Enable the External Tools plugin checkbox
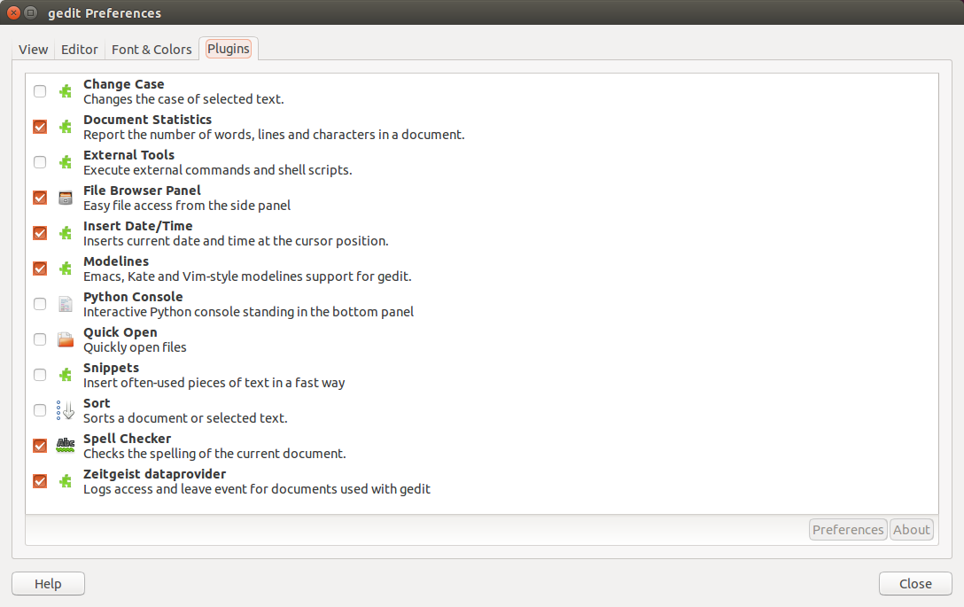964x607 pixels. pos(40,162)
